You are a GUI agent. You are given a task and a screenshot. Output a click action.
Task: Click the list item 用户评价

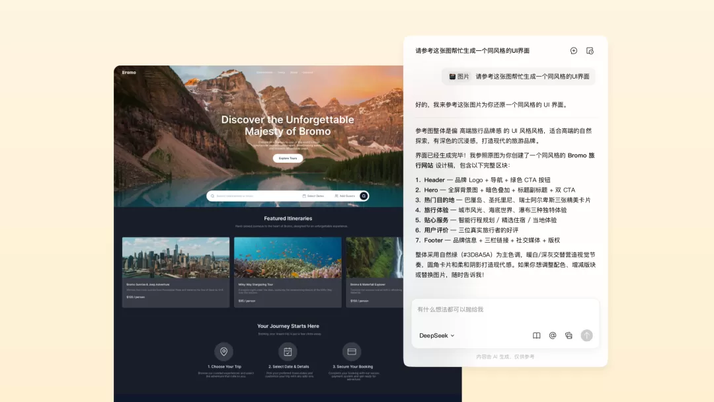point(467,230)
